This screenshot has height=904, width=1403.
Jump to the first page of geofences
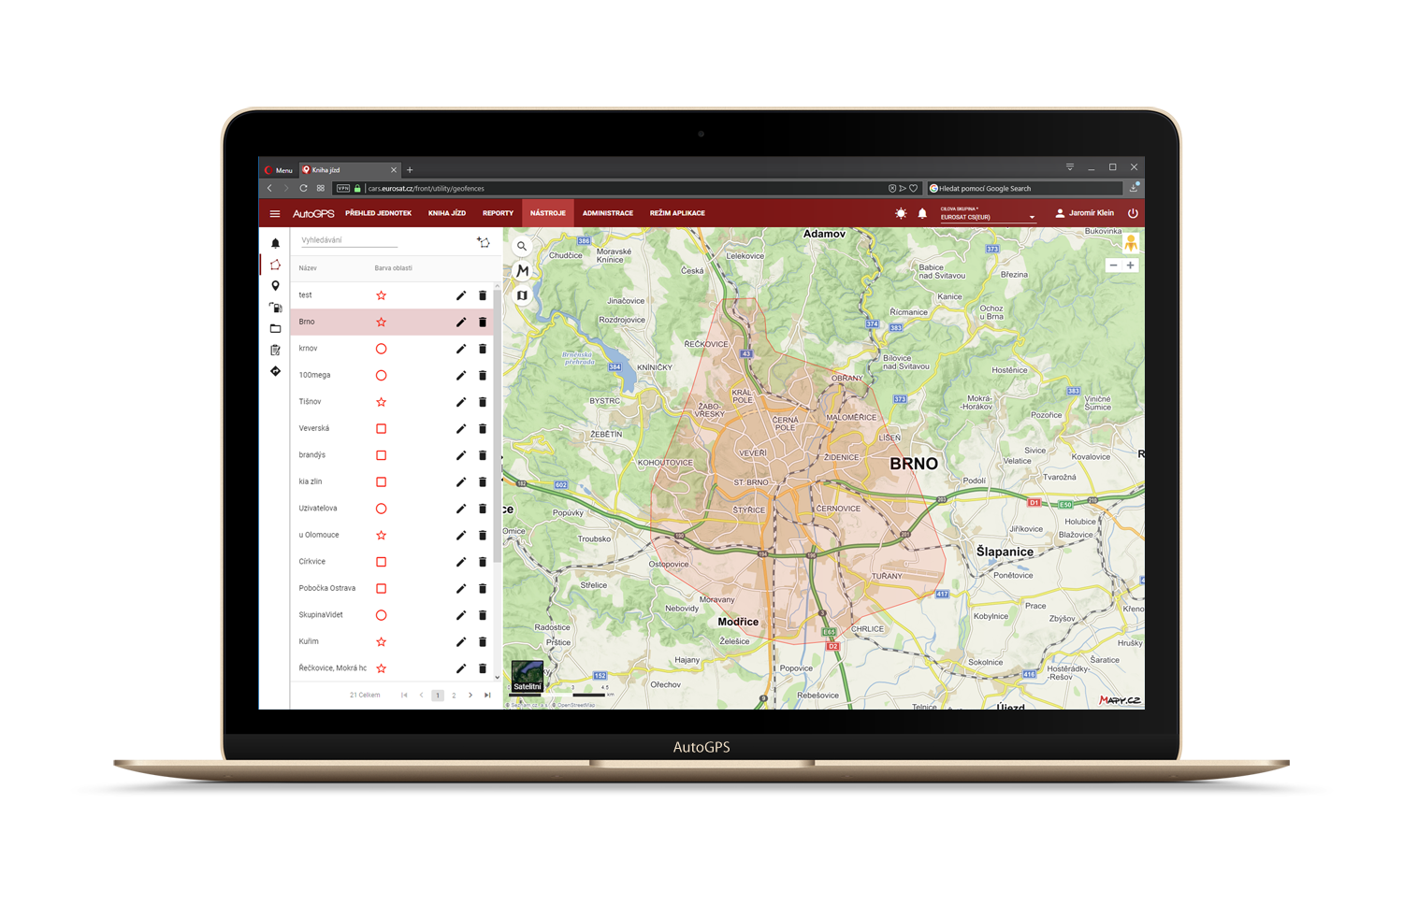coord(404,696)
